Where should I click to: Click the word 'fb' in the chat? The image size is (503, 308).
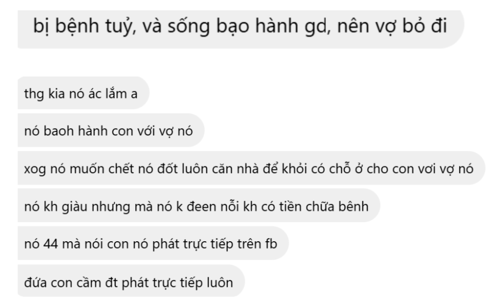point(271,244)
